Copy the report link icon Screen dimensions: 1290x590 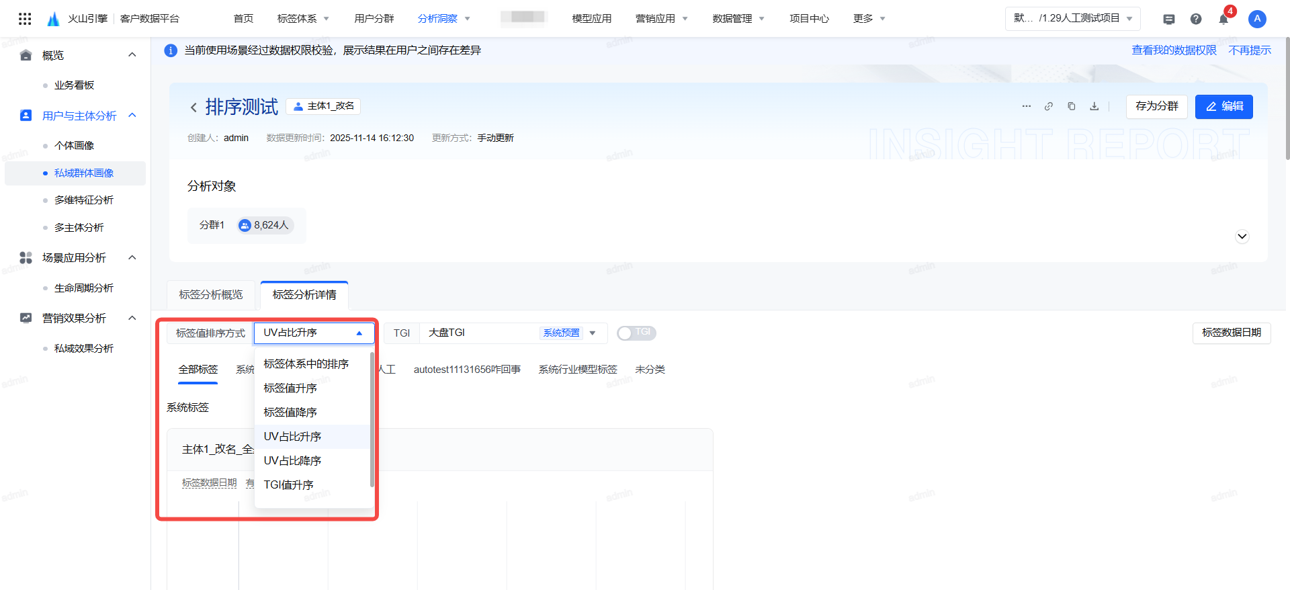[x=1049, y=106]
